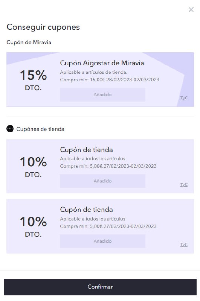The width and height of the screenshot is (200, 301).
Task: Open TyC link on the first 10% coupon
Action: click(x=184, y=184)
